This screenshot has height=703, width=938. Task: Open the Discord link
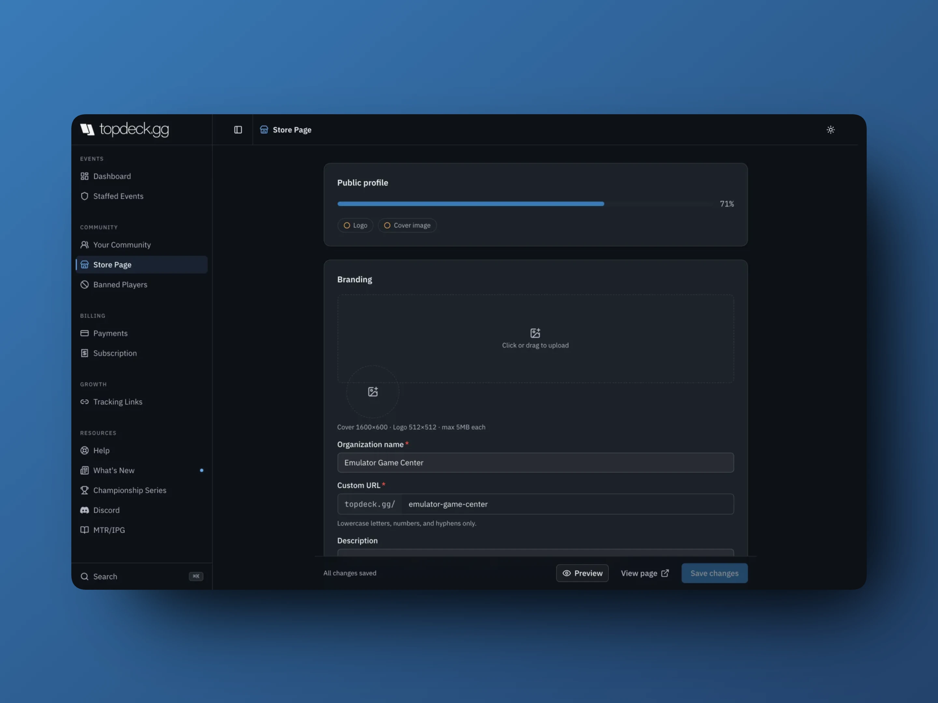(x=142, y=510)
